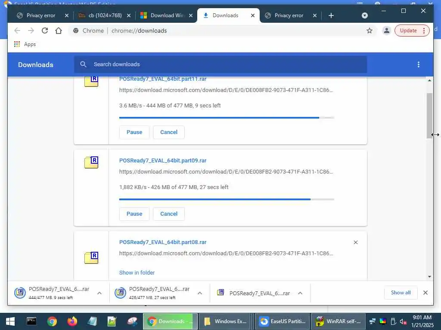Expand options for the 444/477 MB shelf download
This screenshot has height=330, width=441.
click(x=99, y=293)
